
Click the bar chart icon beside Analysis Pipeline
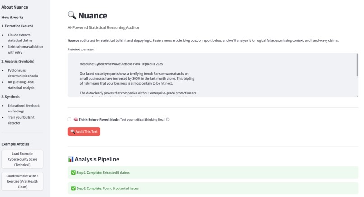click(x=70, y=159)
